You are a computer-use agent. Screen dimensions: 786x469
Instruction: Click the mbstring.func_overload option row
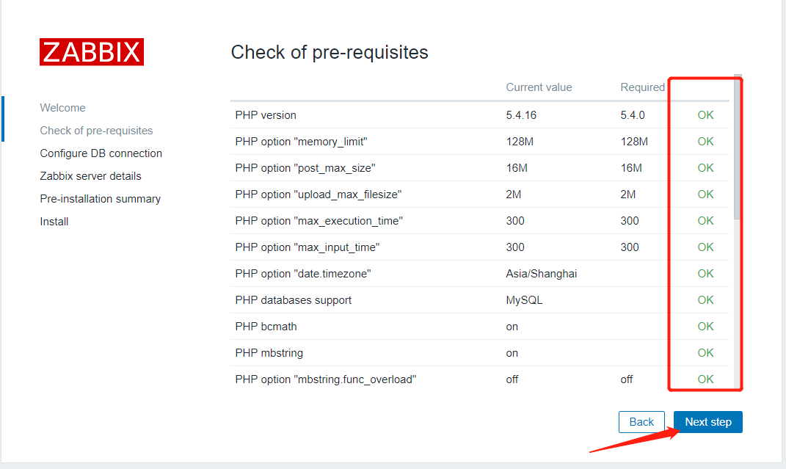480,379
